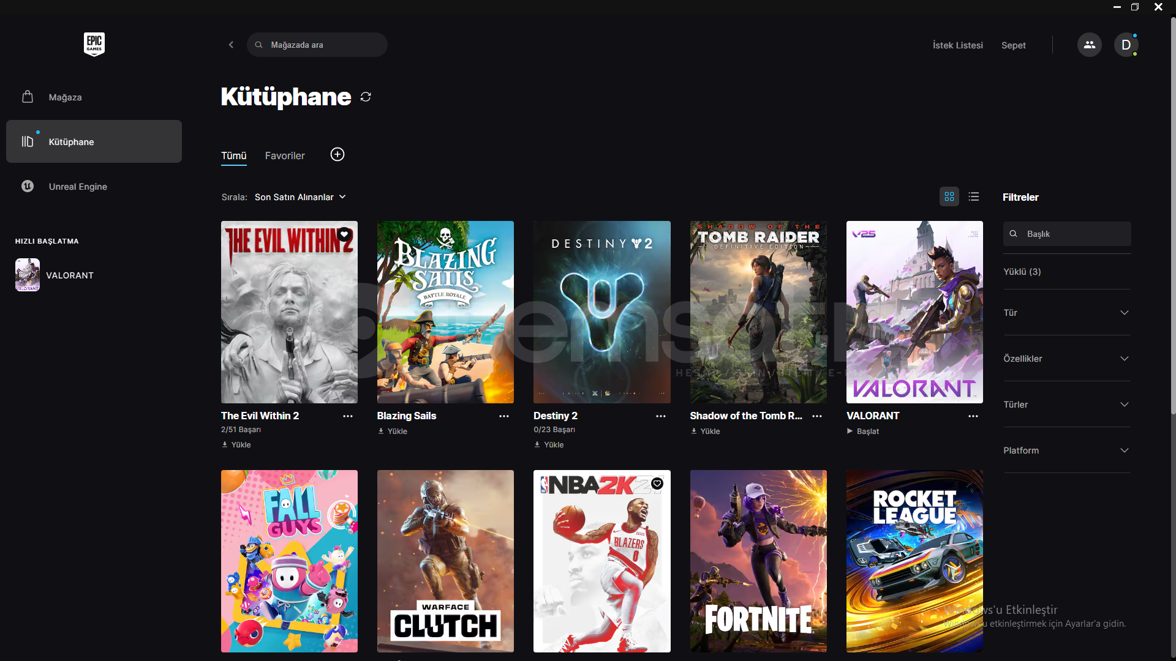Click the 0/23 Başarı achievements text
Image resolution: width=1176 pixels, height=661 pixels.
tap(554, 430)
